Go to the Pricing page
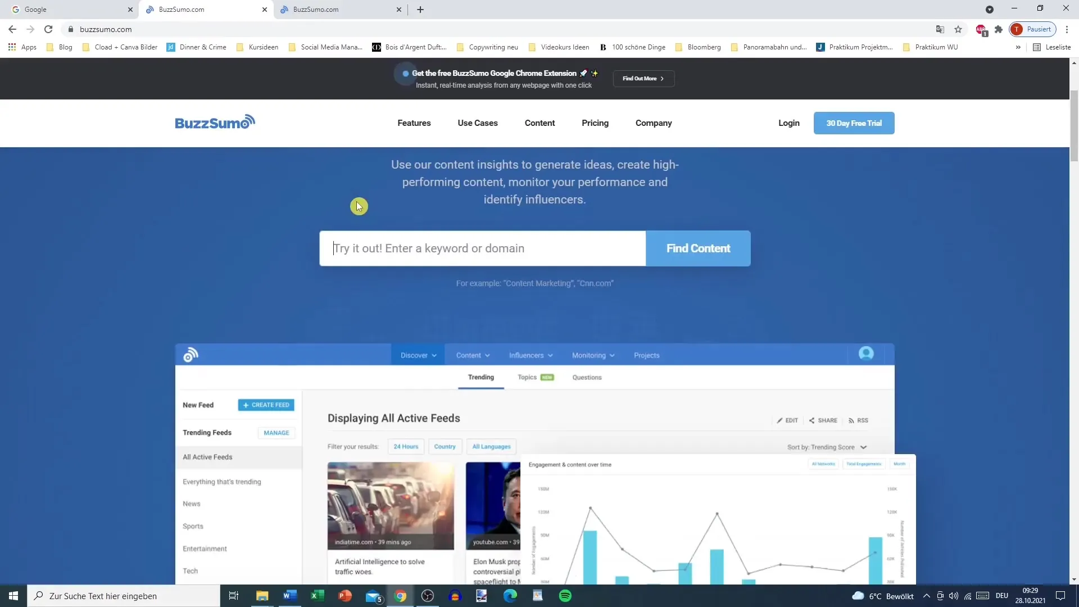 (595, 123)
